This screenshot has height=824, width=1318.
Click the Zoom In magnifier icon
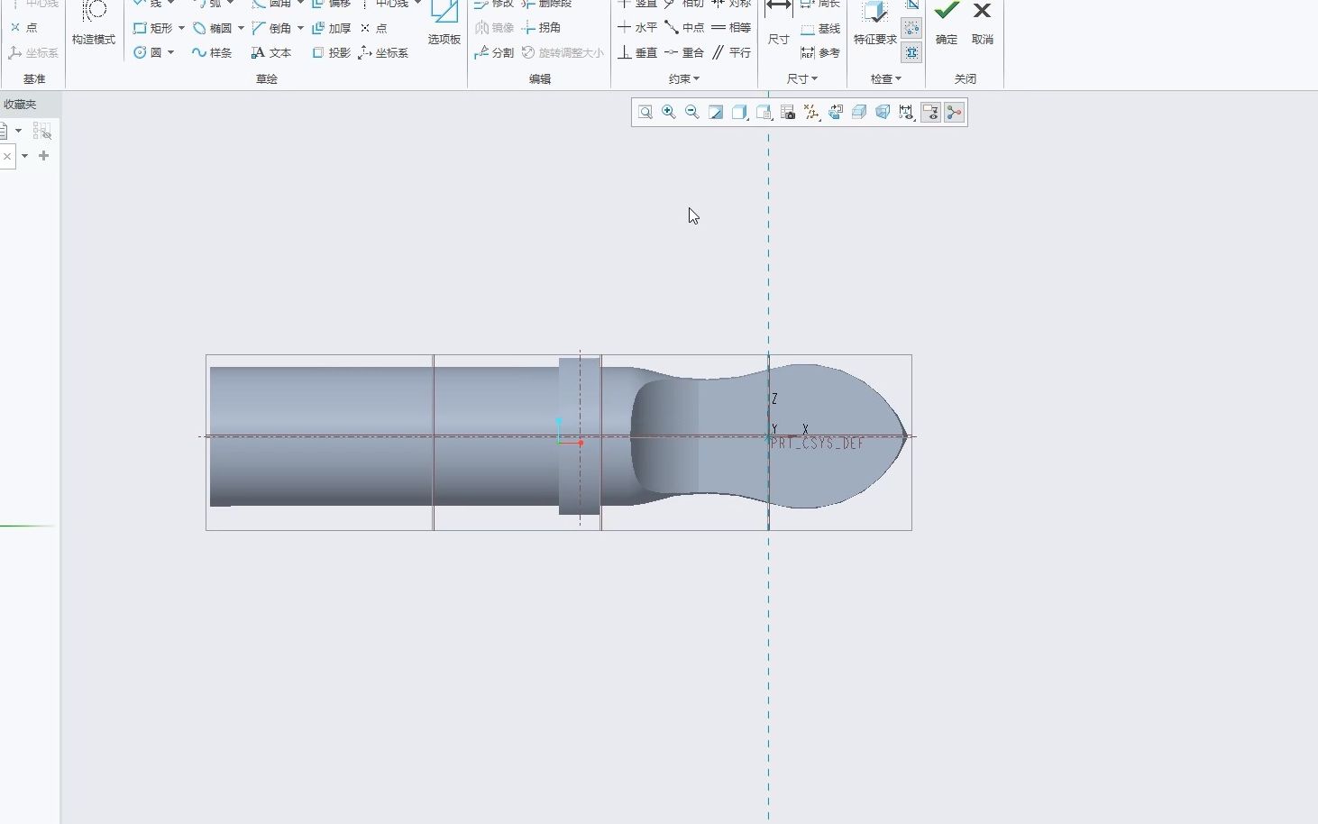tap(669, 112)
